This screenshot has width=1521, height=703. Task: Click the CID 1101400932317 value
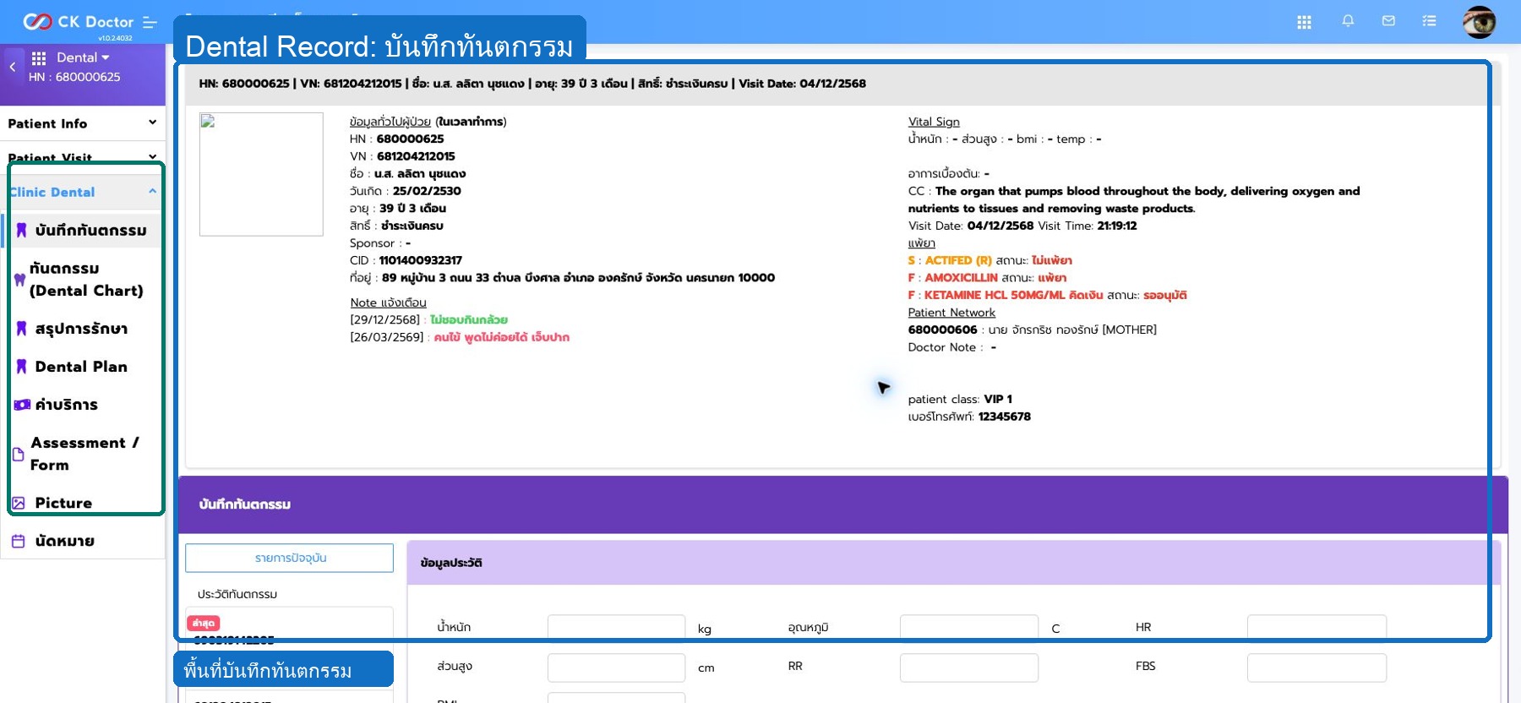coord(420,260)
